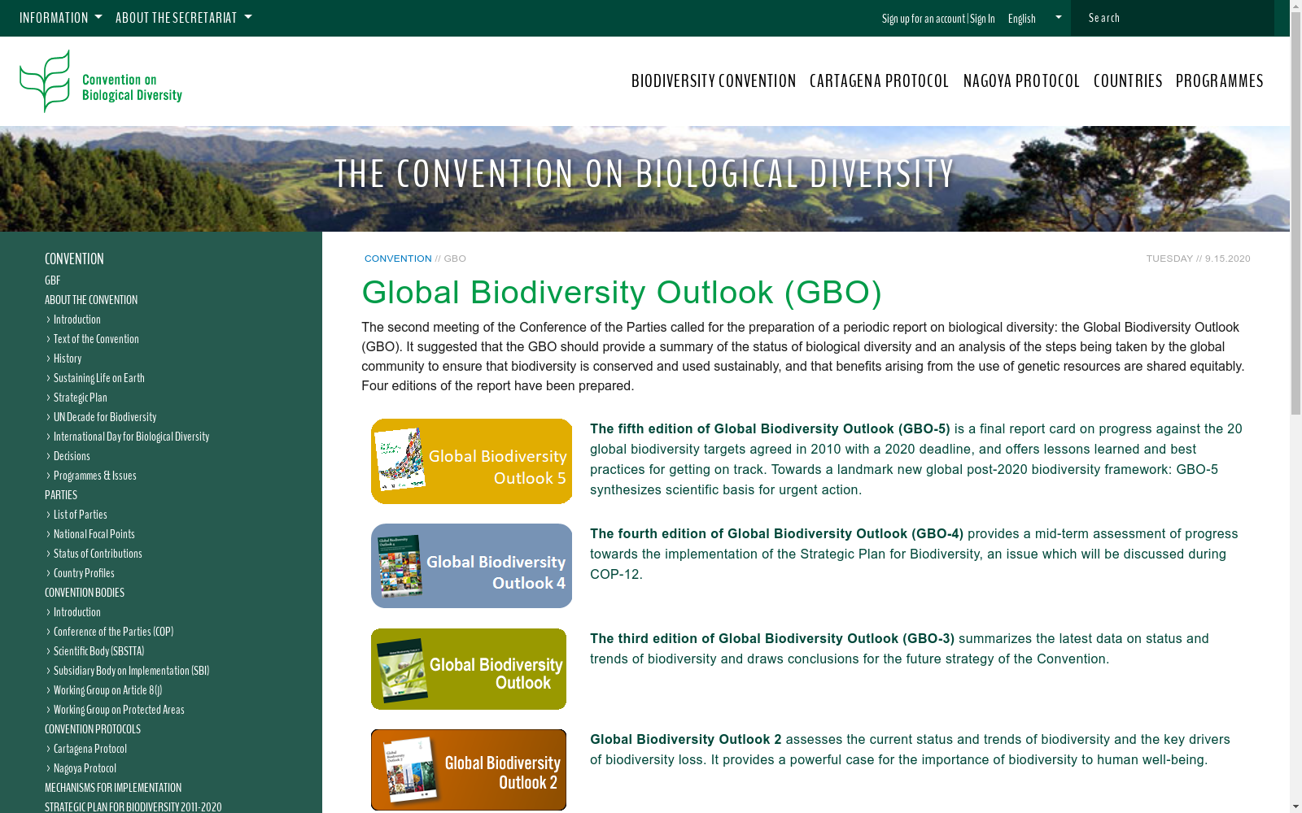Click the Convention Protocols sidebar heading
Screen dimensions: 1302x813
click(x=93, y=729)
